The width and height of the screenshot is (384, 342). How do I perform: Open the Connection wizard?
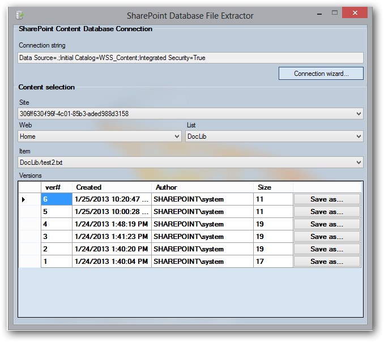click(321, 74)
